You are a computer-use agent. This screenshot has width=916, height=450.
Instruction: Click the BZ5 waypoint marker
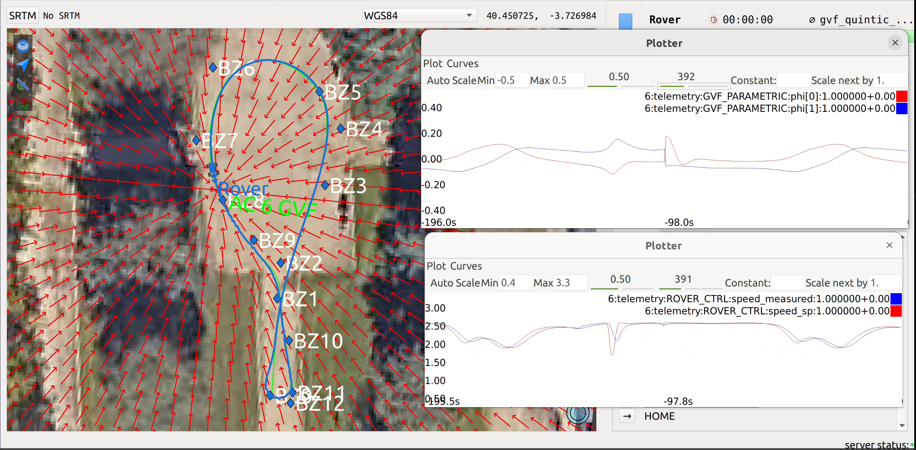point(319,92)
